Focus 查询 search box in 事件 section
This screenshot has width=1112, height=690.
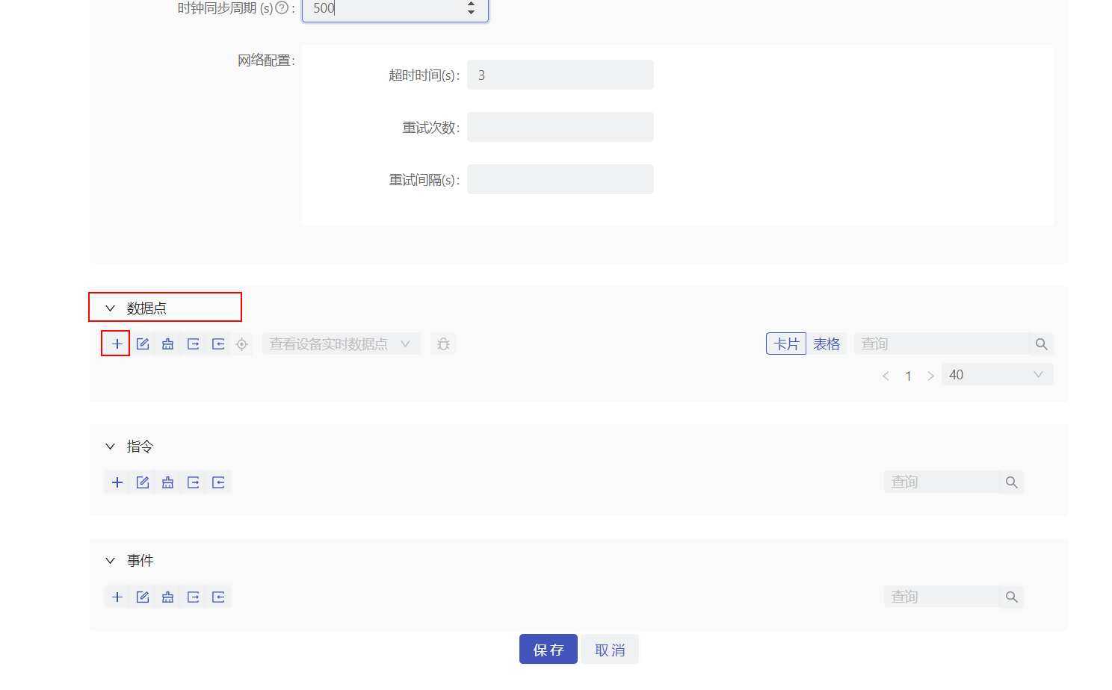click(x=942, y=597)
